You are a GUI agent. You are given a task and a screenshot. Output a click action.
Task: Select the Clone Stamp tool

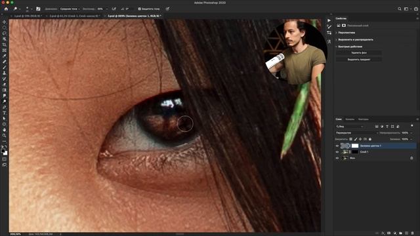pyautogui.click(x=5, y=73)
